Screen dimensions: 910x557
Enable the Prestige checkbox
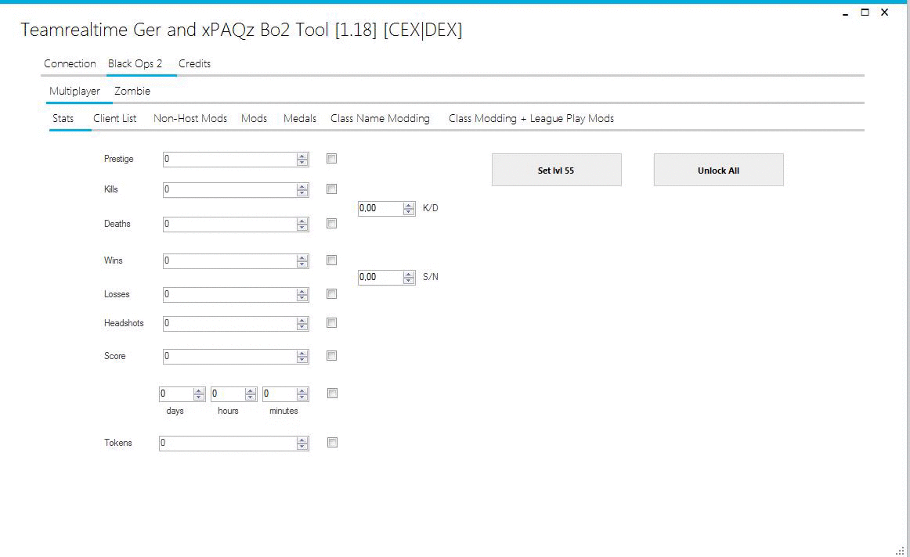click(331, 158)
